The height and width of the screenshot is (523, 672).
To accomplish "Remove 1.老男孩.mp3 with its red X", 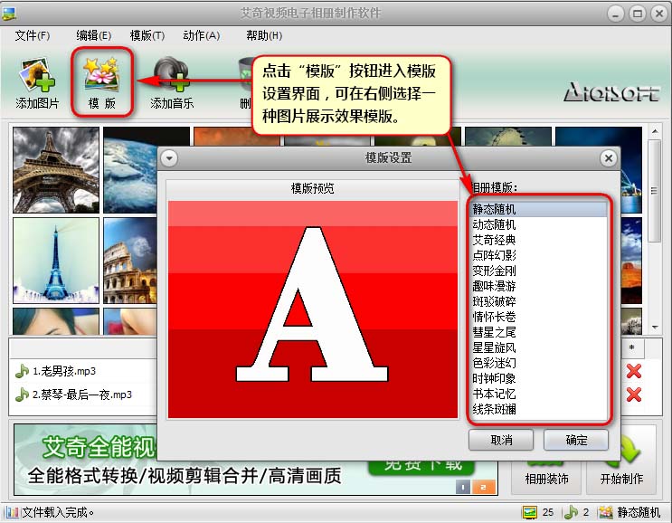I will pyautogui.click(x=634, y=371).
